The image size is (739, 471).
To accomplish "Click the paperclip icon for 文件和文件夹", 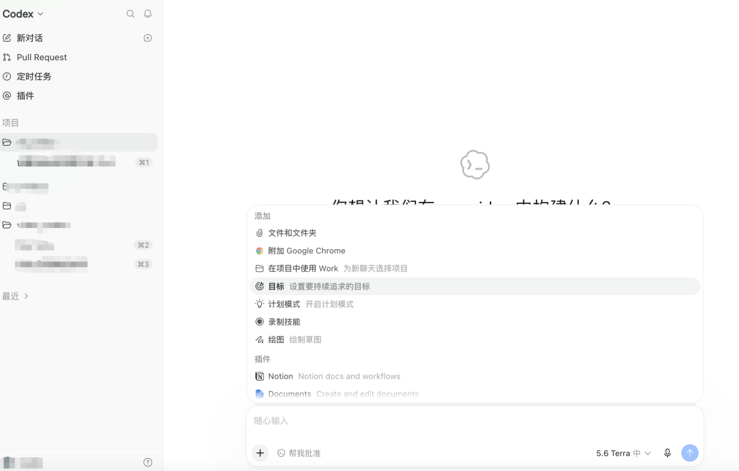I will (259, 233).
